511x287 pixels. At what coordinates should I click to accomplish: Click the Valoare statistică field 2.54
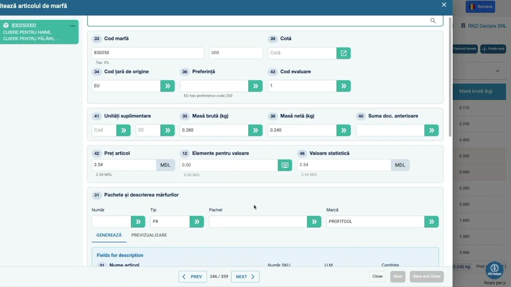(x=344, y=165)
